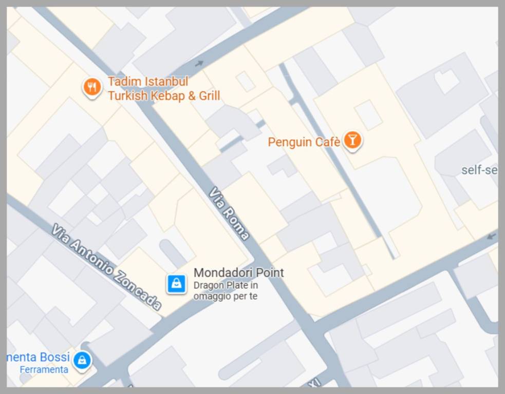Screen dimensions: 505x394
Task: Click the 'Dragon Plate in omaggio per te' text
Action: point(226,290)
